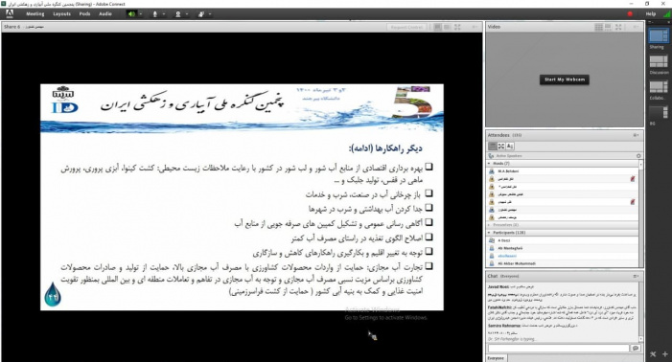672x362 pixels.
Task: Click the chat message input field
Action: [558, 349]
